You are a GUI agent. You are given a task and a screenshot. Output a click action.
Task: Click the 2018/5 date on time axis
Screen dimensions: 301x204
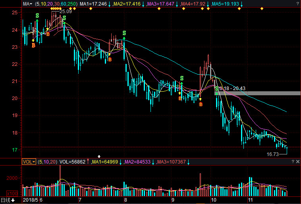pyautogui.click(x=31, y=200)
